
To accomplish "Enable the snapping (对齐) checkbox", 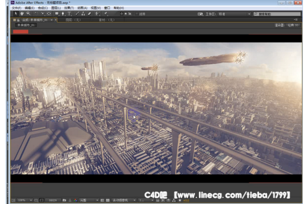I will pos(137,14).
